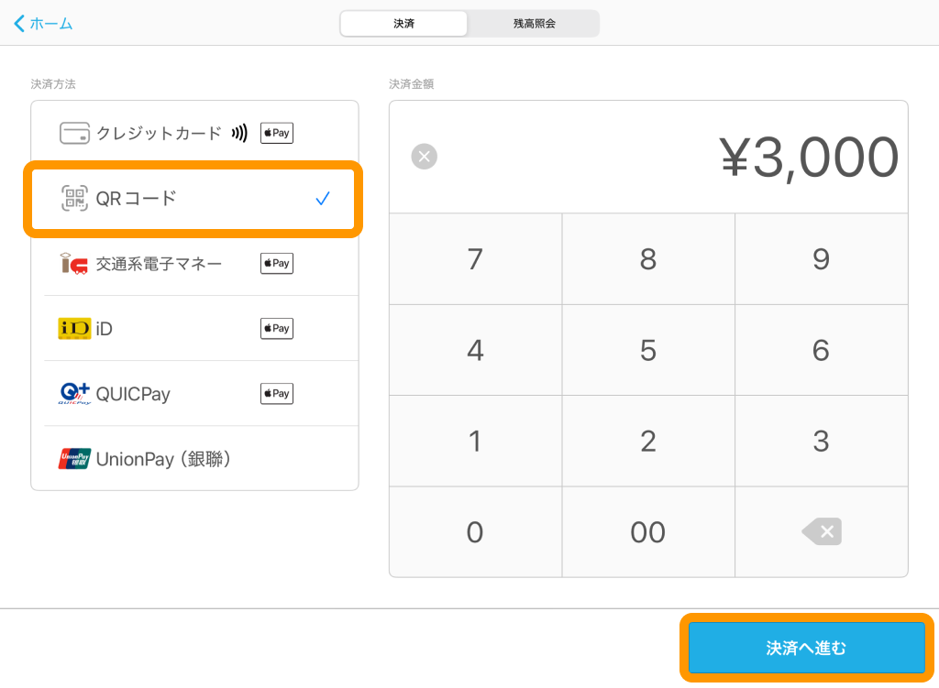Tap the QR code icon
Viewport: 939px width, 688px height.
tap(74, 198)
